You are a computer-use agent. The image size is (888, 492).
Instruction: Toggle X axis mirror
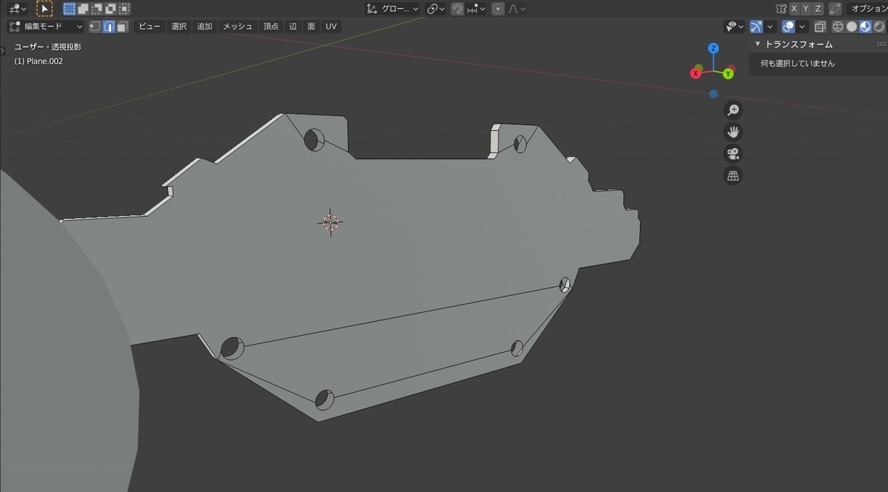click(794, 9)
